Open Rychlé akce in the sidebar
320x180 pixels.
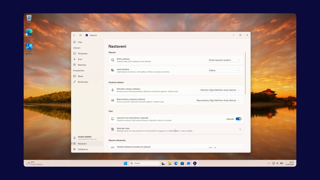pos(87,82)
